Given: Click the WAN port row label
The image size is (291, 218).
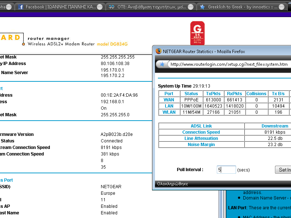Looking at the screenshot, I should [x=169, y=100].
